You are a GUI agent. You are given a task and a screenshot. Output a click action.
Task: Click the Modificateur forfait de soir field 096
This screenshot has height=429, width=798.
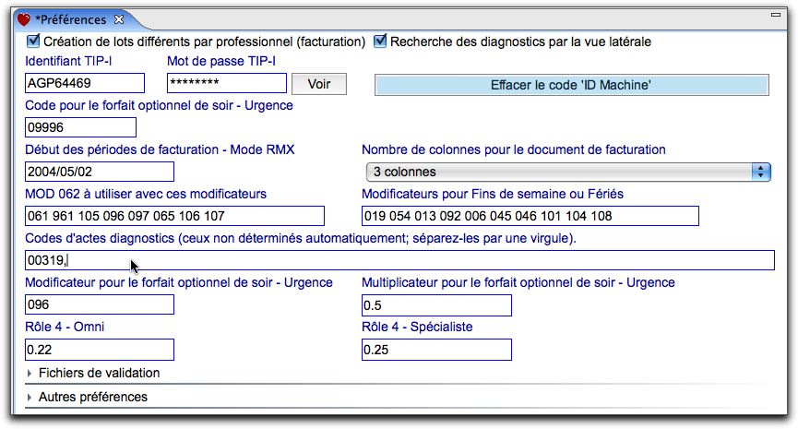point(100,304)
